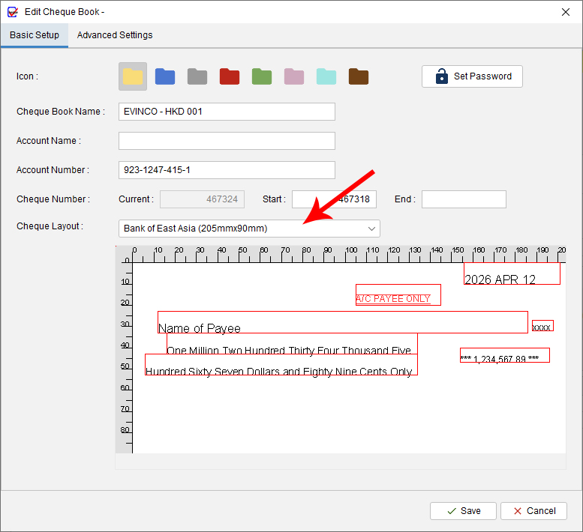Click the Icon label
583x532 pixels.
click(x=27, y=76)
